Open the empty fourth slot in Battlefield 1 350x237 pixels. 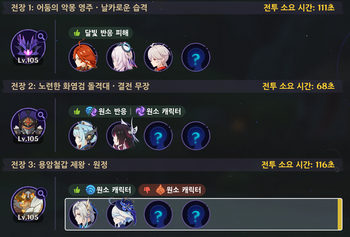[196, 57]
